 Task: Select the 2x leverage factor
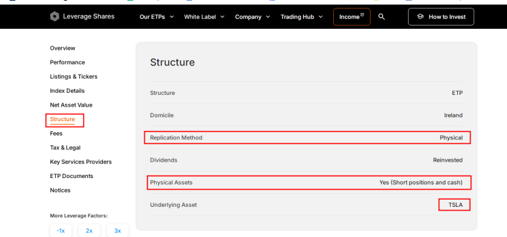click(x=89, y=230)
